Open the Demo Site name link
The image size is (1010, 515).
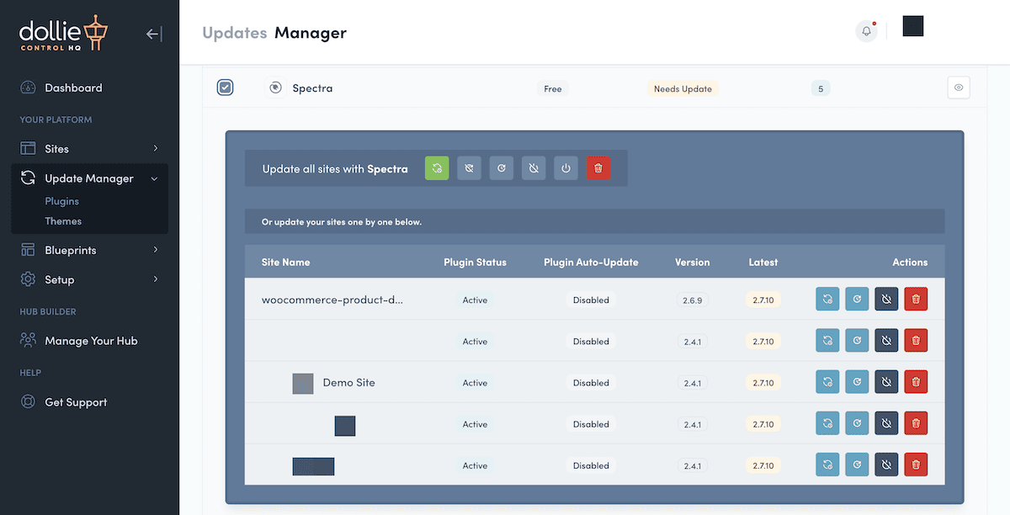click(349, 383)
